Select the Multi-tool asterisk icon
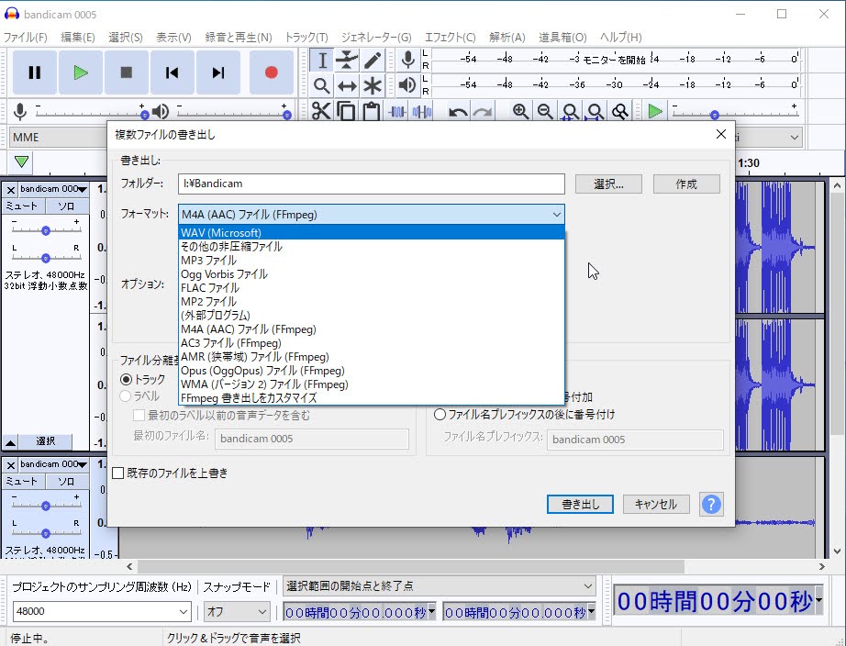This screenshot has height=646, width=846. (x=373, y=86)
